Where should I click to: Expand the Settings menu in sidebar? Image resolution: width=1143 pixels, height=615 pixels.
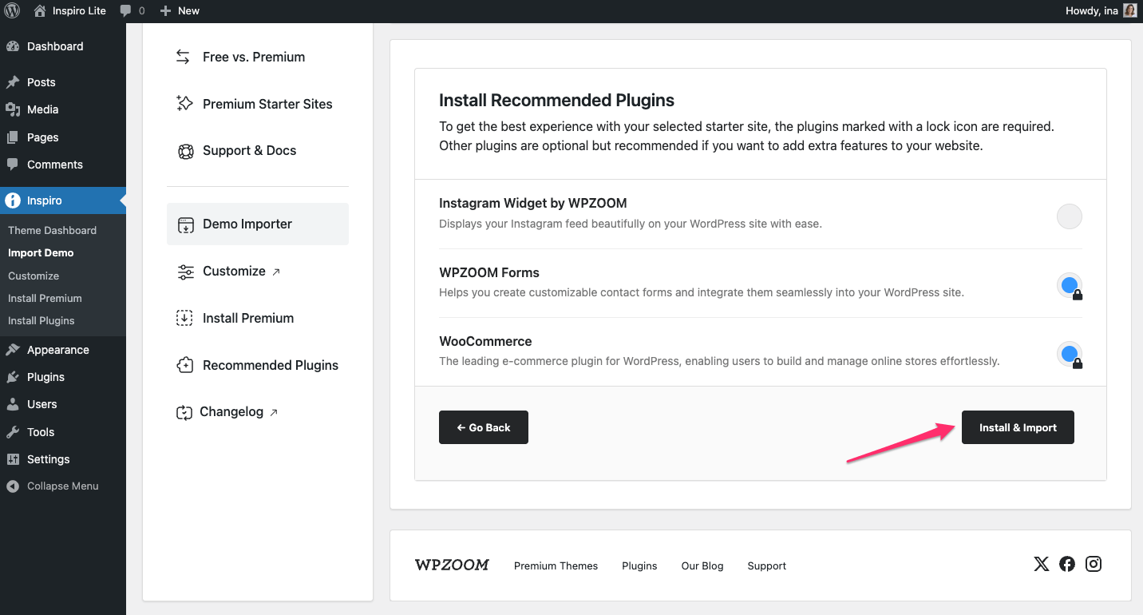48,459
